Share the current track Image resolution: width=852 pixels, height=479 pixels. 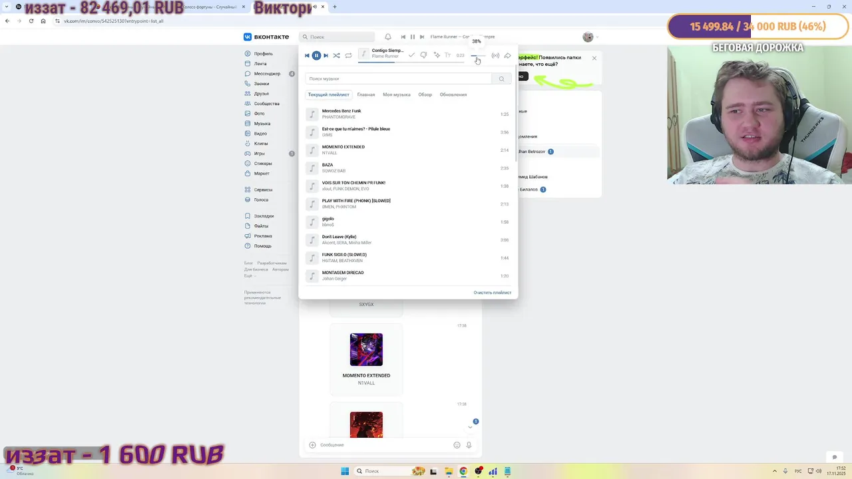click(x=507, y=55)
